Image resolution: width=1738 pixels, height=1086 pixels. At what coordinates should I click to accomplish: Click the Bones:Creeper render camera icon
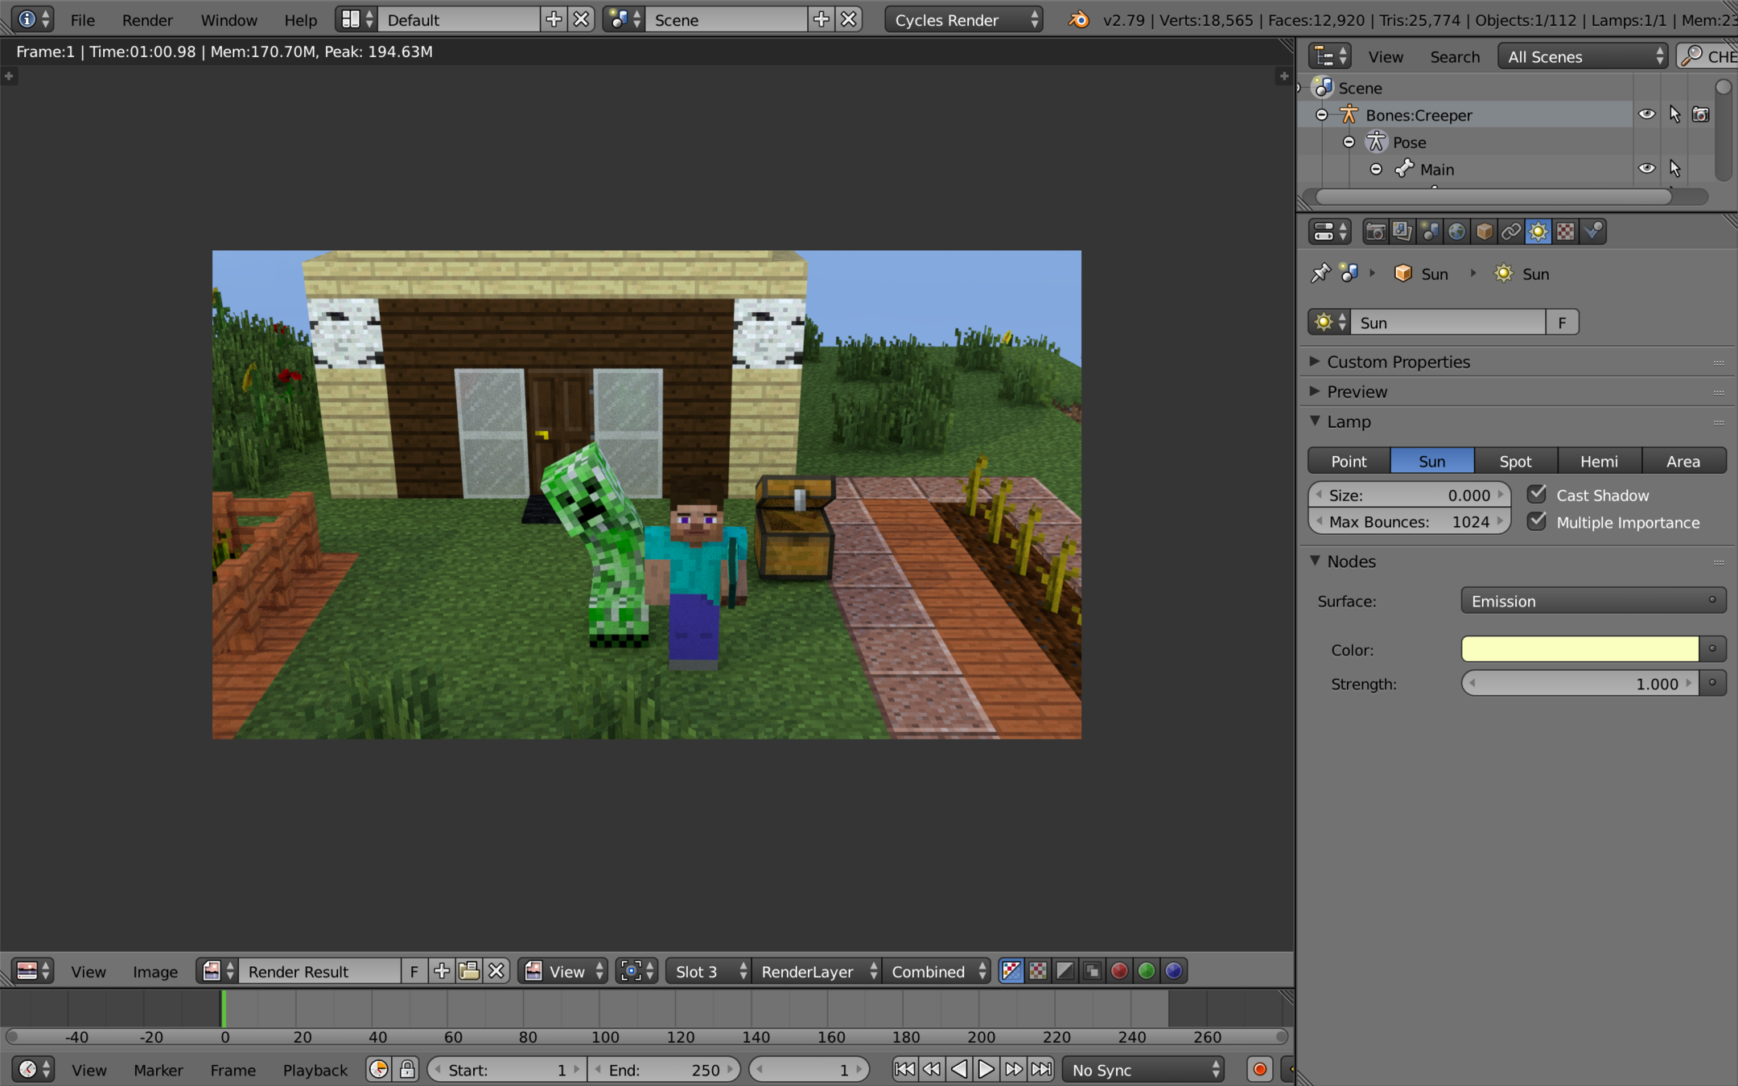(1700, 115)
